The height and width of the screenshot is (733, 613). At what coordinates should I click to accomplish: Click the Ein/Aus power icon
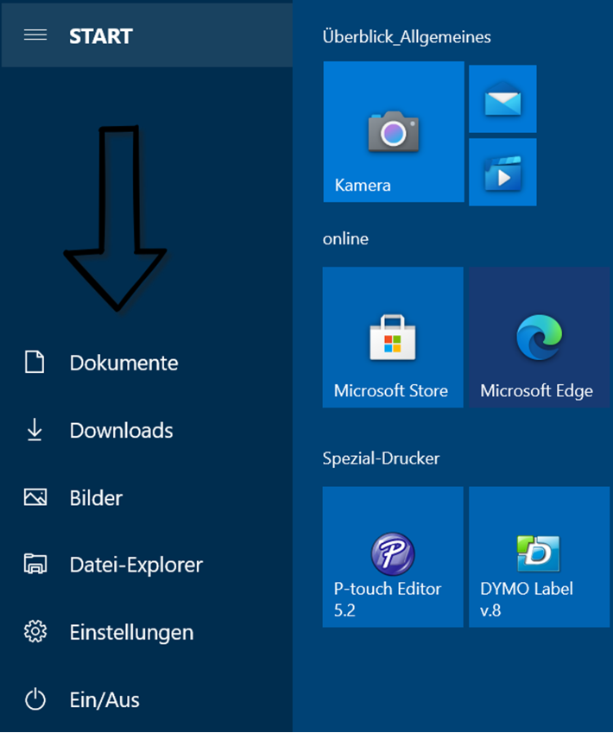point(35,699)
